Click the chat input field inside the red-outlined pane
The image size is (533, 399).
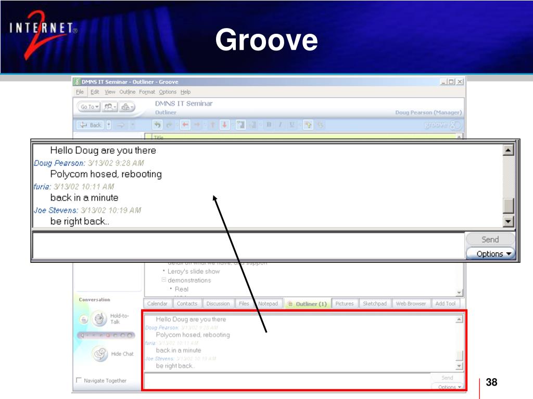[287, 381]
